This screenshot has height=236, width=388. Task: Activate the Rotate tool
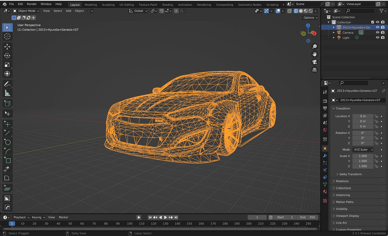7,56
